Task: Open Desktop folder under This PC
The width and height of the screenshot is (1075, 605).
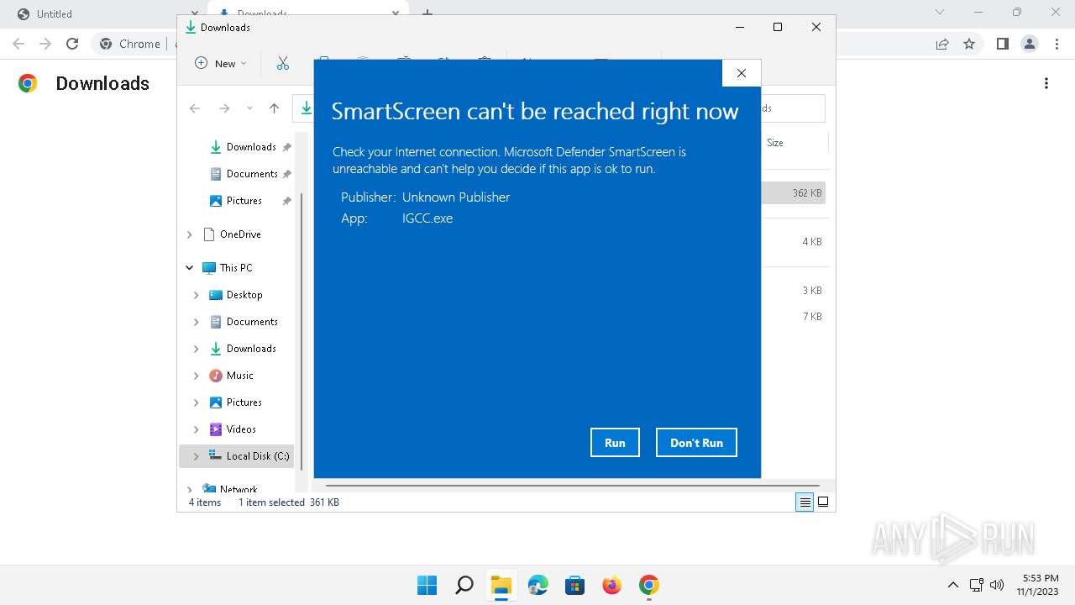Action: [x=236, y=295]
